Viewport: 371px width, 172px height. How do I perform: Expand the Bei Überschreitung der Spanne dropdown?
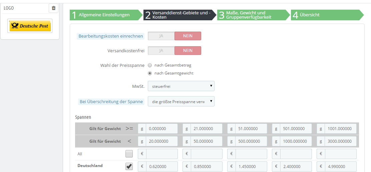coord(181,101)
